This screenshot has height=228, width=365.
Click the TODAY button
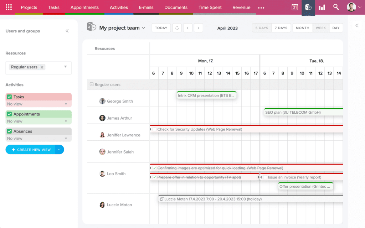click(x=161, y=28)
